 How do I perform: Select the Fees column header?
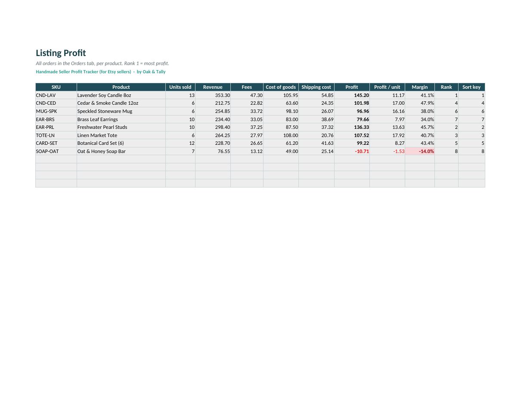247,87
